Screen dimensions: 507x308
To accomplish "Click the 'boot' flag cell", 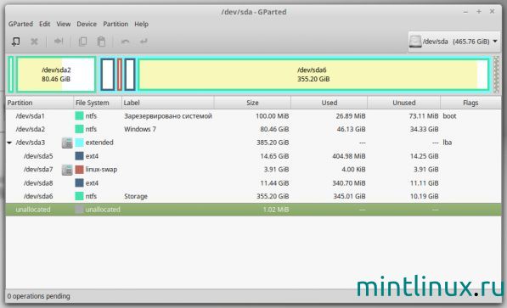I will 449,115.
